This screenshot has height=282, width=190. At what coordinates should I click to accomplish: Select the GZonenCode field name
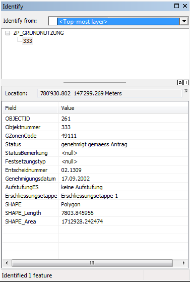pyautogui.click(x=21, y=136)
